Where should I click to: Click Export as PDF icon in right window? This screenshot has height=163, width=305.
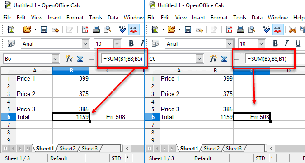(x=229, y=29)
